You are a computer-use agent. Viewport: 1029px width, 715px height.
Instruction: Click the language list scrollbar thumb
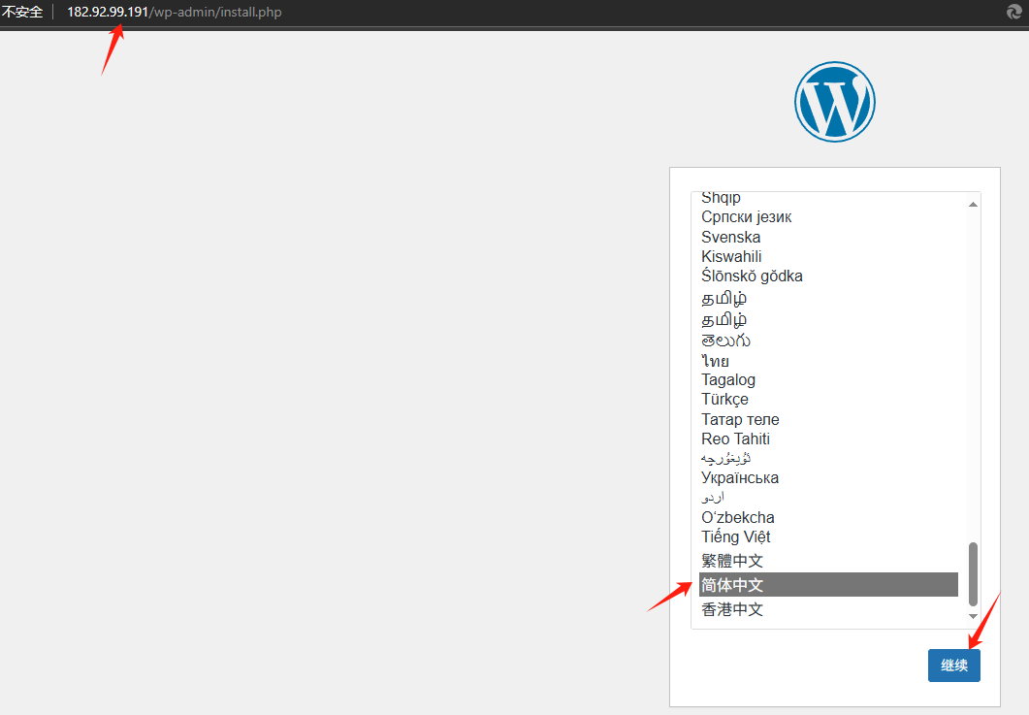(973, 573)
